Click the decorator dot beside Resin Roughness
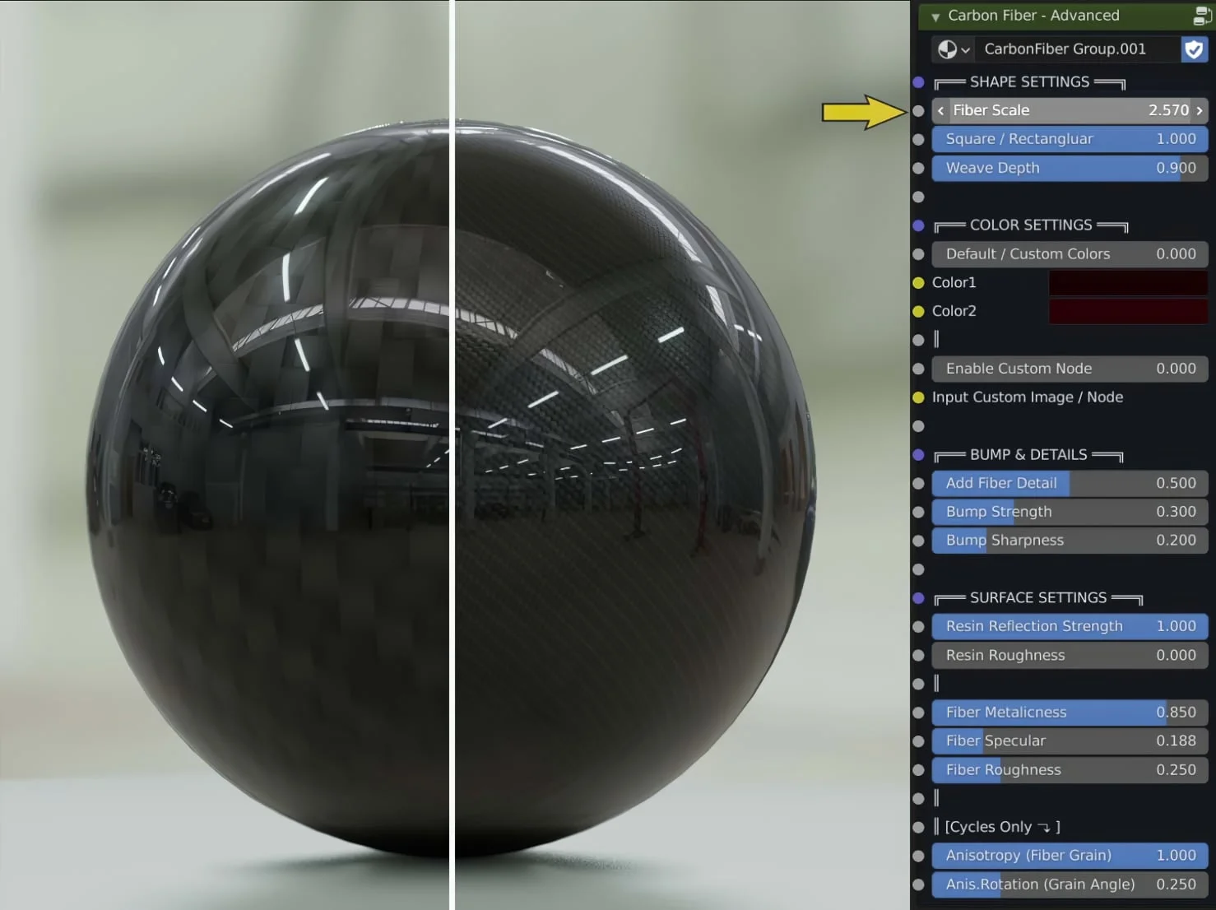The width and height of the screenshot is (1216, 910). pyautogui.click(x=918, y=655)
